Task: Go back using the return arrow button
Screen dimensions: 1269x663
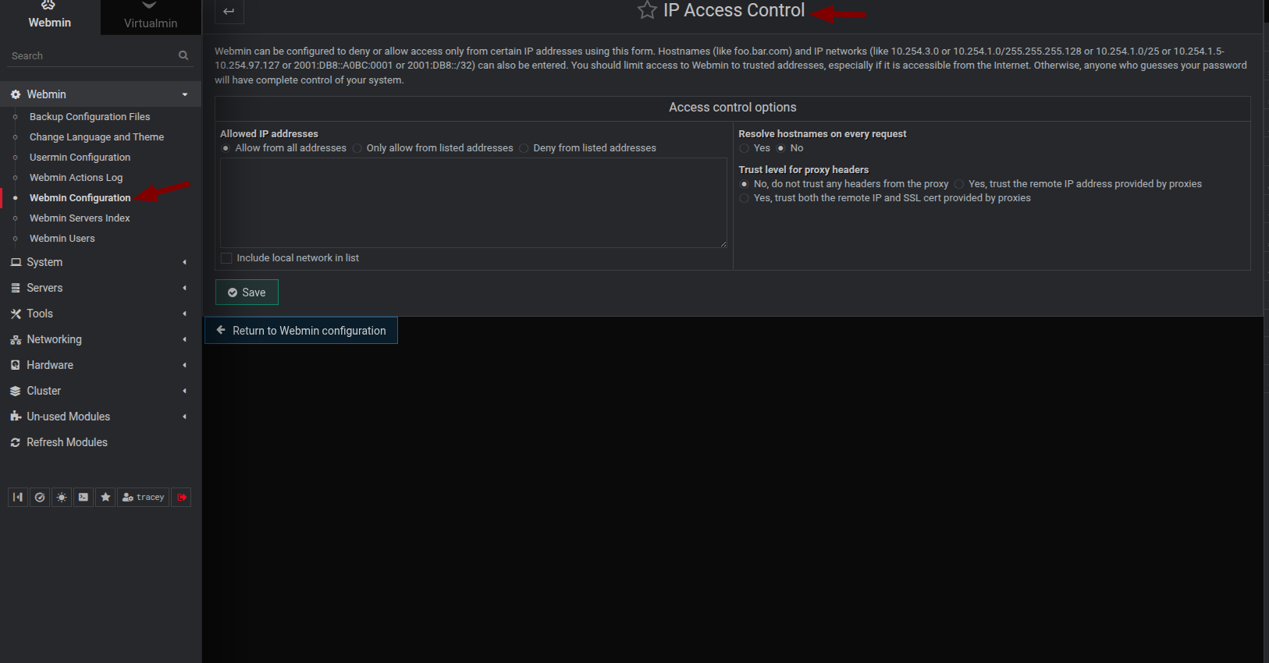Action: click(229, 11)
